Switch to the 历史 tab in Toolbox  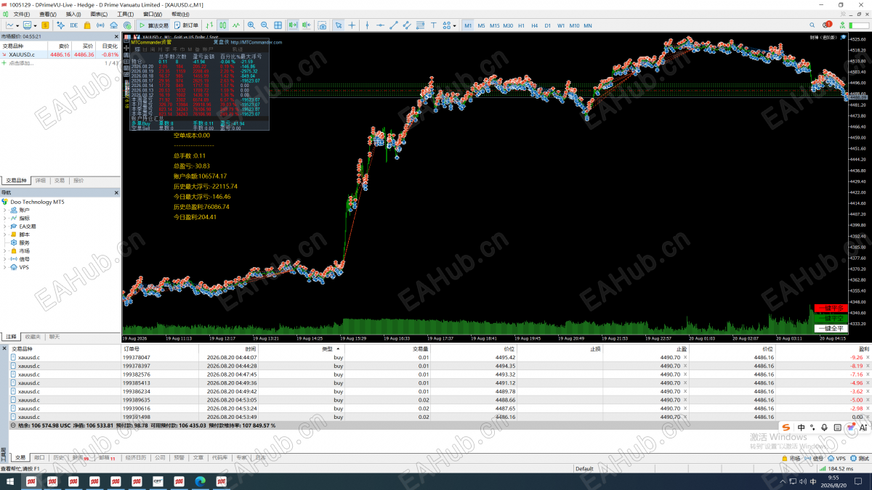pyautogui.click(x=58, y=458)
